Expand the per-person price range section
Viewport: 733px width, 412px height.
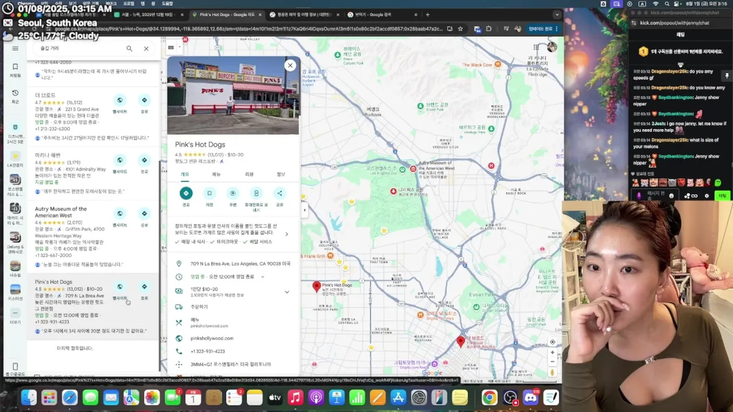pyautogui.click(x=287, y=292)
